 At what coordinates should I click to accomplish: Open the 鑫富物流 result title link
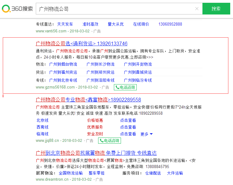(x=88, y=100)
